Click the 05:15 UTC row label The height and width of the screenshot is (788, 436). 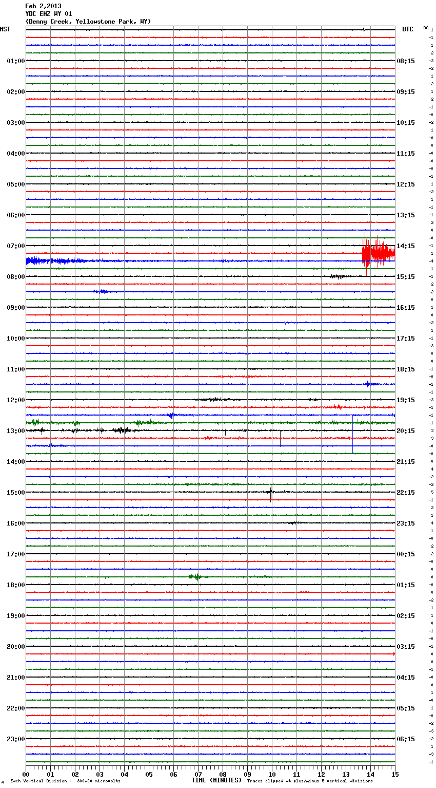pos(406,708)
